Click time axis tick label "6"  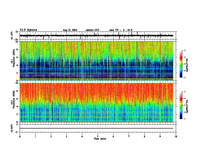(113, 136)
